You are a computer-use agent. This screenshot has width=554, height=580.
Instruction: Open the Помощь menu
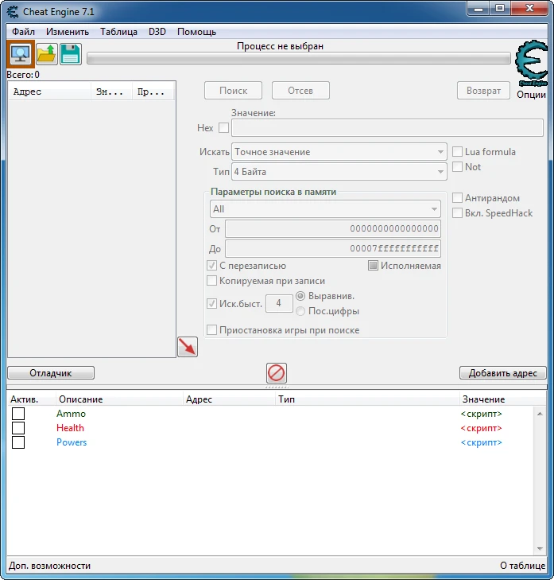point(196,32)
